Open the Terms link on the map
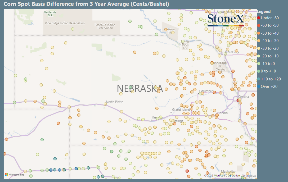Image resolution: width=288 pixels, height=182 pixels. pos(246,176)
